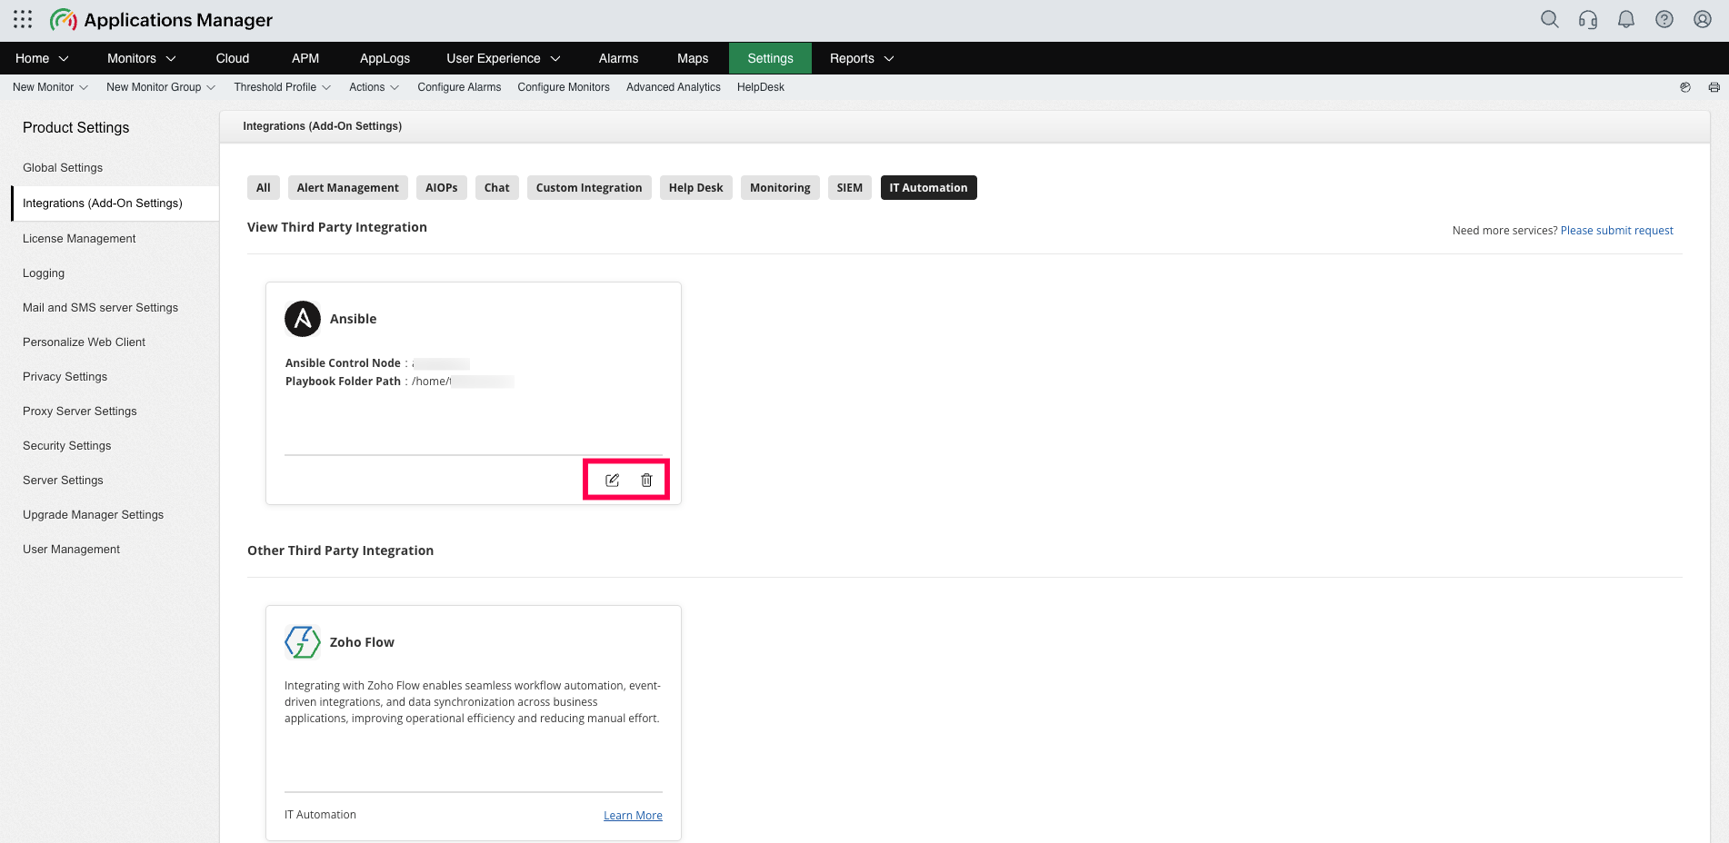1729x843 pixels.
Task: Open the Threshold Profile dropdown
Action: coord(282,87)
